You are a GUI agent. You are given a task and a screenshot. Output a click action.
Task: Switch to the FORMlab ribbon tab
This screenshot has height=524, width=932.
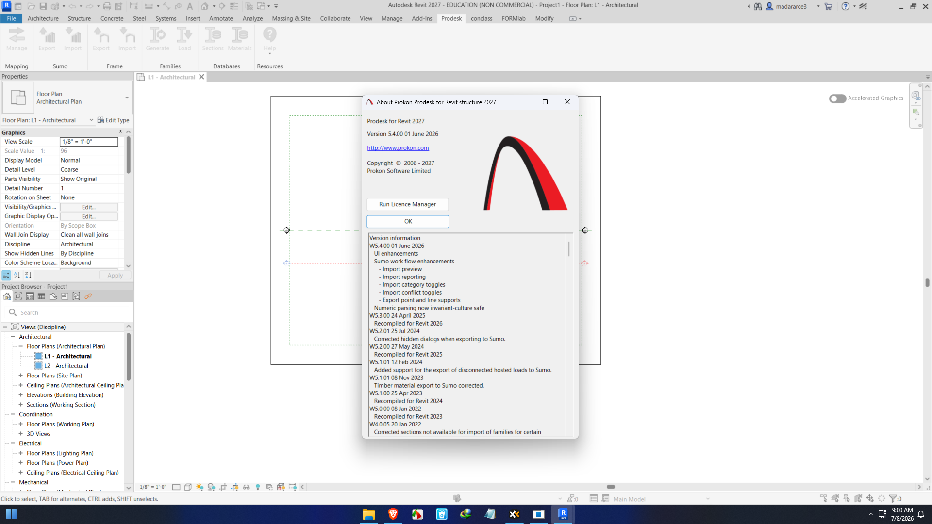(514, 19)
